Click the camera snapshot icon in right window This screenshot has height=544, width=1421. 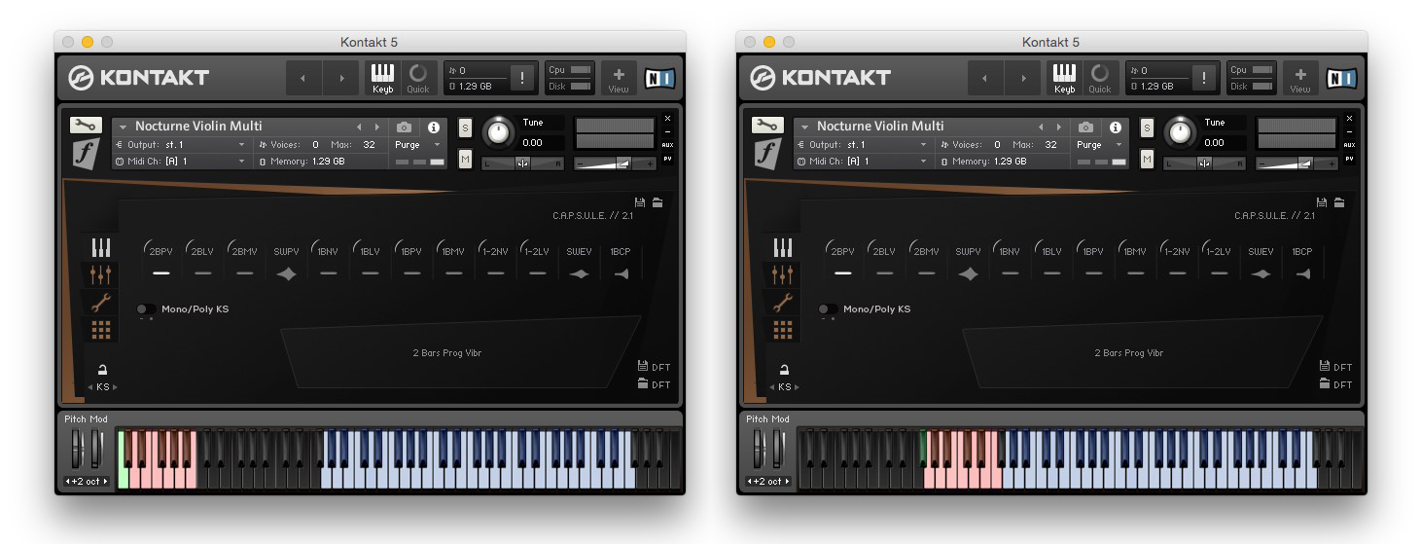pos(1085,127)
